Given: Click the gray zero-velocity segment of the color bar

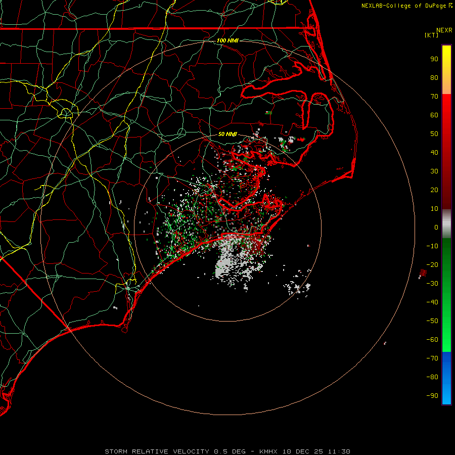Looking at the screenshot, I should click(x=446, y=224).
